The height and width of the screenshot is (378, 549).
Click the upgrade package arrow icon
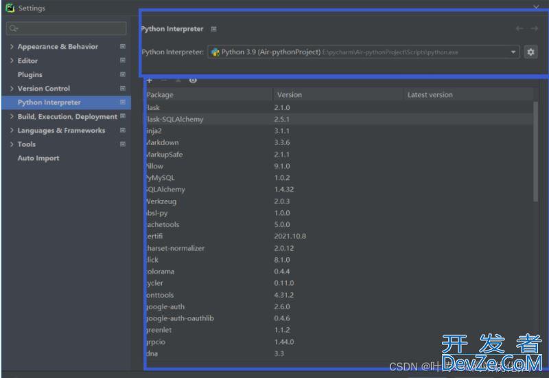click(178, 80)
